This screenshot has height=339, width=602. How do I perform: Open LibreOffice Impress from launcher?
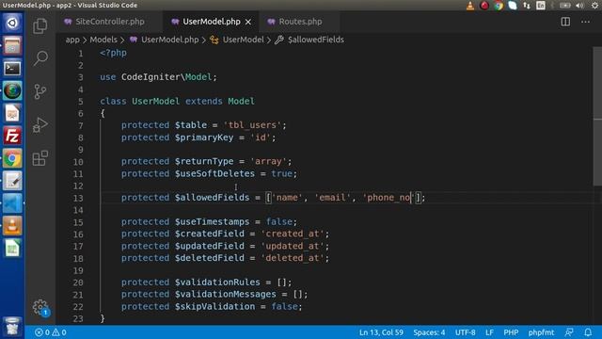pos(12,113)
